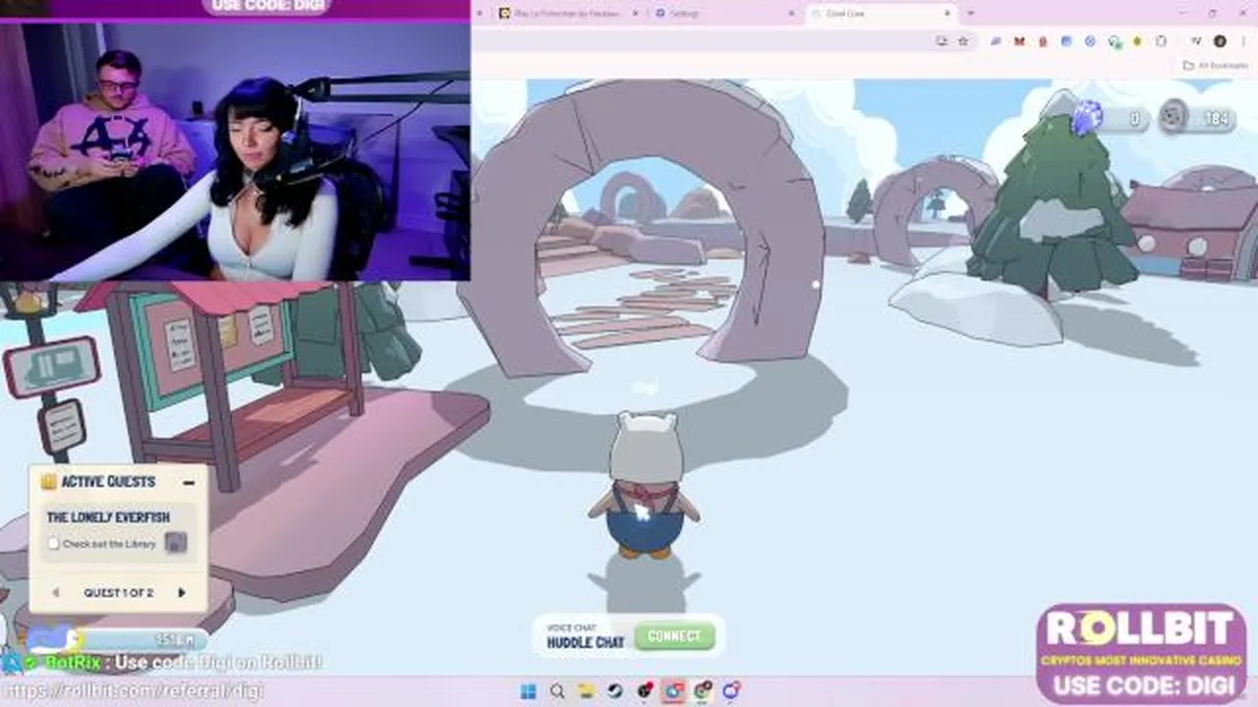Go to the previous quest arrow
The image size is (1258, 707).
coord(55,592)
